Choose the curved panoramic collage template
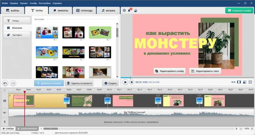The width and height of the screenshot is (255, 135). 100,72
